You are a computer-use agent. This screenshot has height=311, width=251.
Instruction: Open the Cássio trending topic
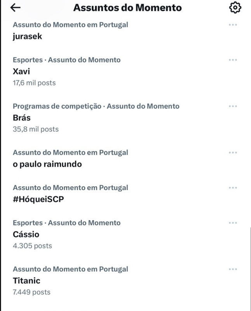point(26,234)
